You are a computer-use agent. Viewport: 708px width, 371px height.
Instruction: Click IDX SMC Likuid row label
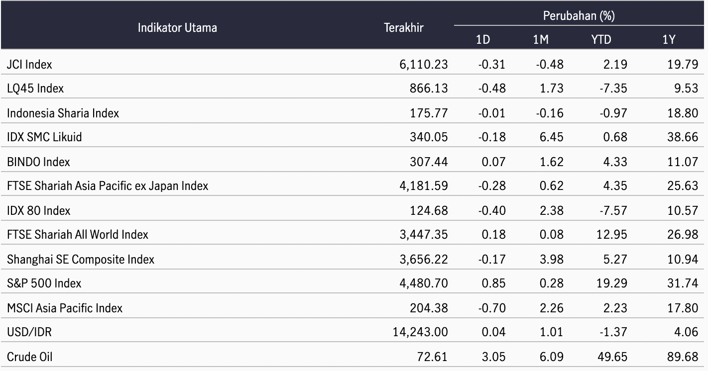[x=44, y=137]
